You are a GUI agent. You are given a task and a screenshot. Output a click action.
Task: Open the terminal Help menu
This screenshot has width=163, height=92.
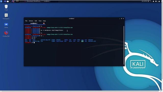44,21
